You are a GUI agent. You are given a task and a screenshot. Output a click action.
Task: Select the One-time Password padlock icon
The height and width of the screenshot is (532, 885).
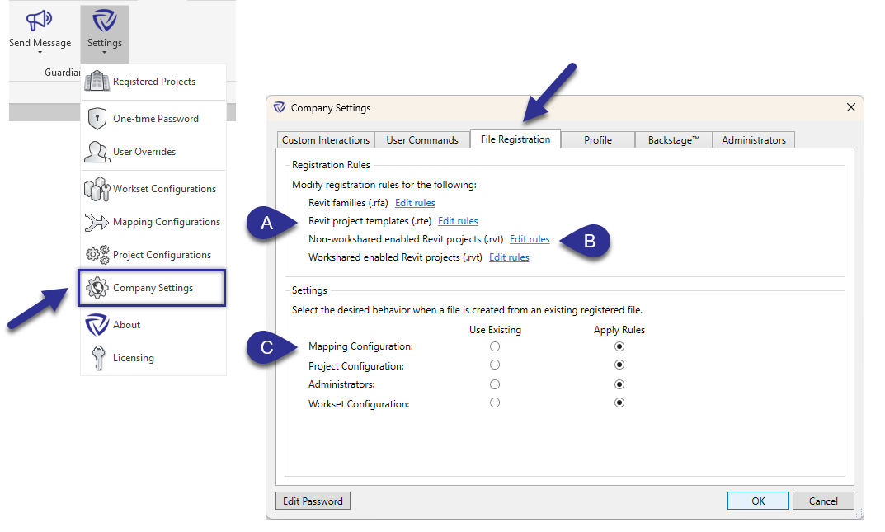coord(97,118)
